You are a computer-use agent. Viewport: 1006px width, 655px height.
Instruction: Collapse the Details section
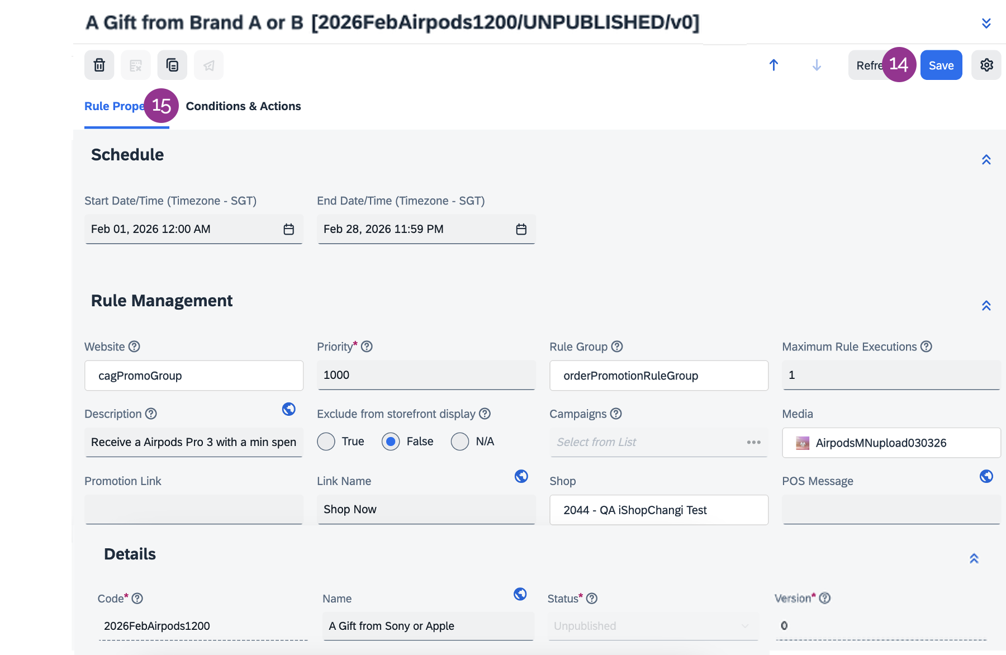974,558
